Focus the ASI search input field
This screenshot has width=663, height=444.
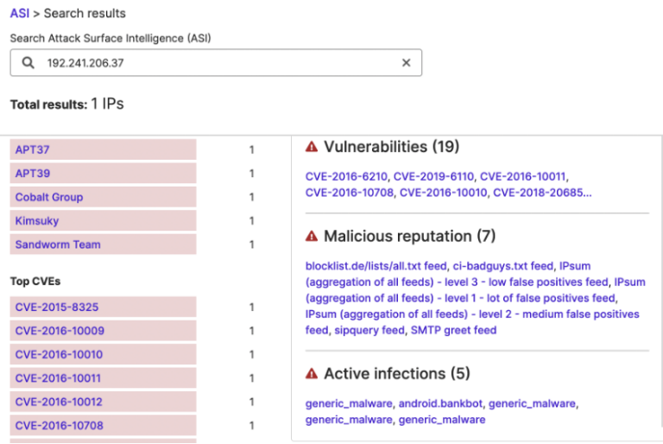(216, 63)
